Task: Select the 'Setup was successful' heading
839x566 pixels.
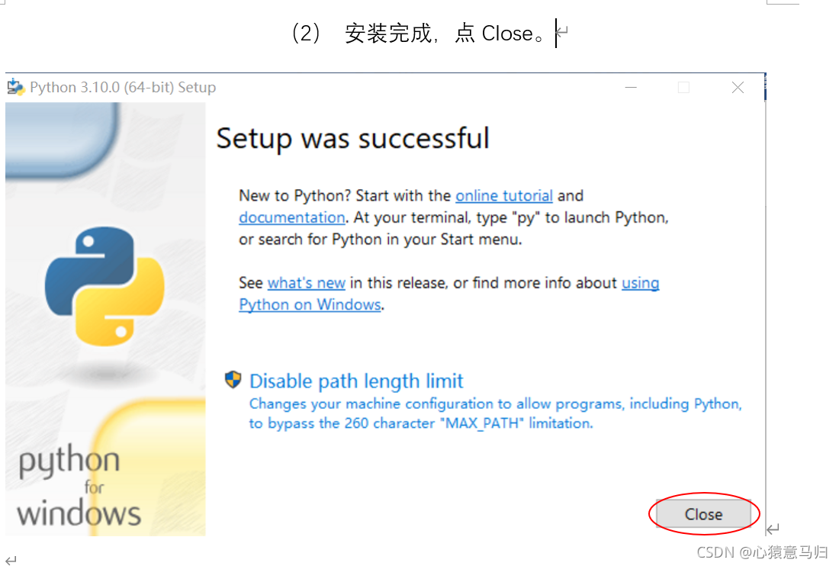Action: (352, 138)
